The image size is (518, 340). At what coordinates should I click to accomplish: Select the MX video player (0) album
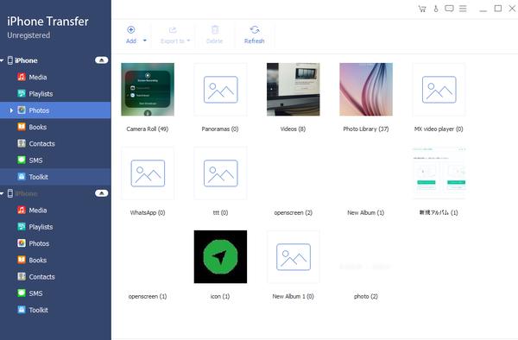439,90
